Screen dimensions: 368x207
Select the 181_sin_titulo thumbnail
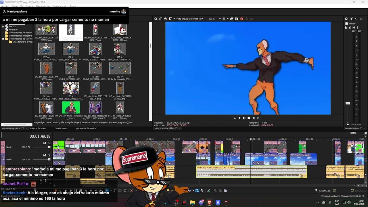pyautogui.click(x=95, y=88)
